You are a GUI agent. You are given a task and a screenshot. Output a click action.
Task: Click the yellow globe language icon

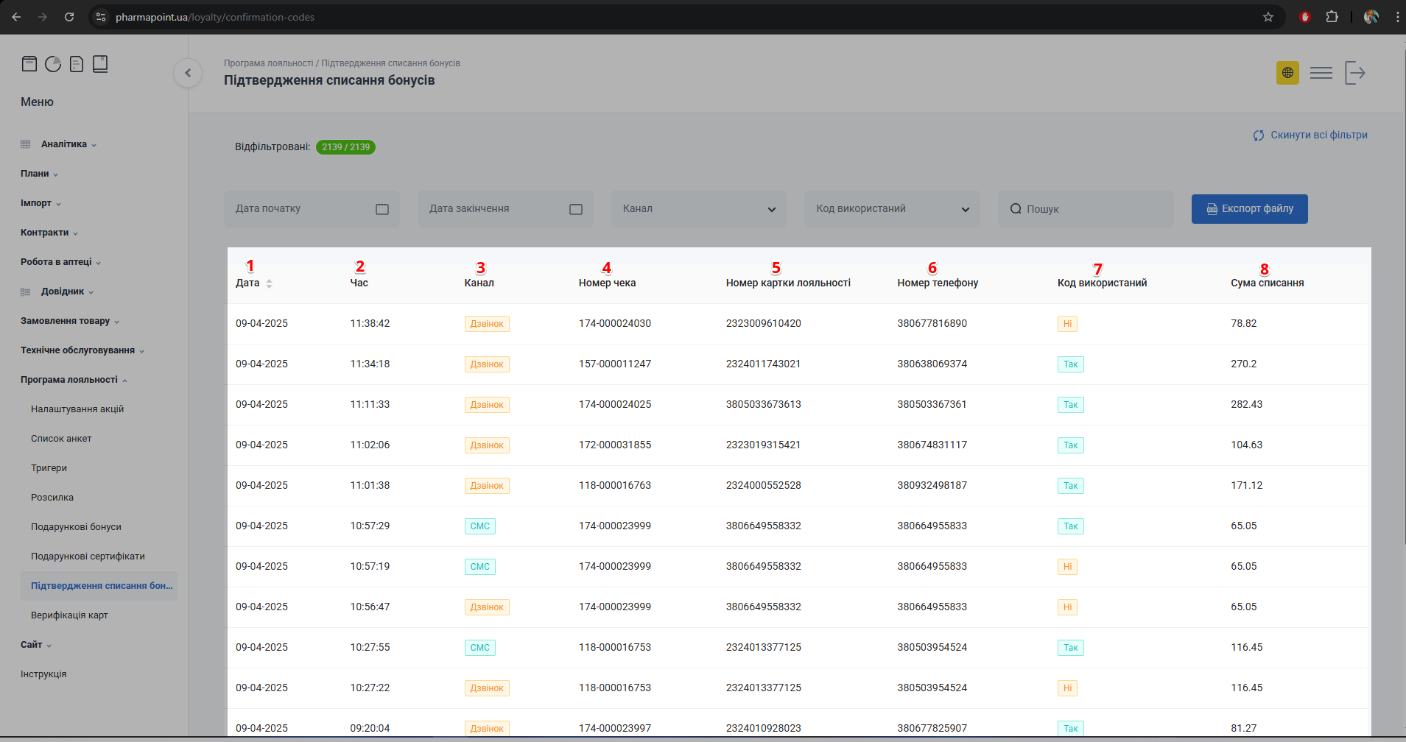(1287, 73)
